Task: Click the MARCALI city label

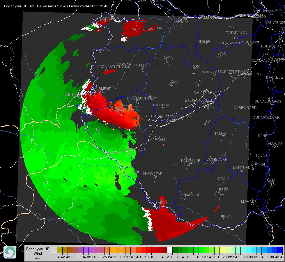Action: coord(157,140)
